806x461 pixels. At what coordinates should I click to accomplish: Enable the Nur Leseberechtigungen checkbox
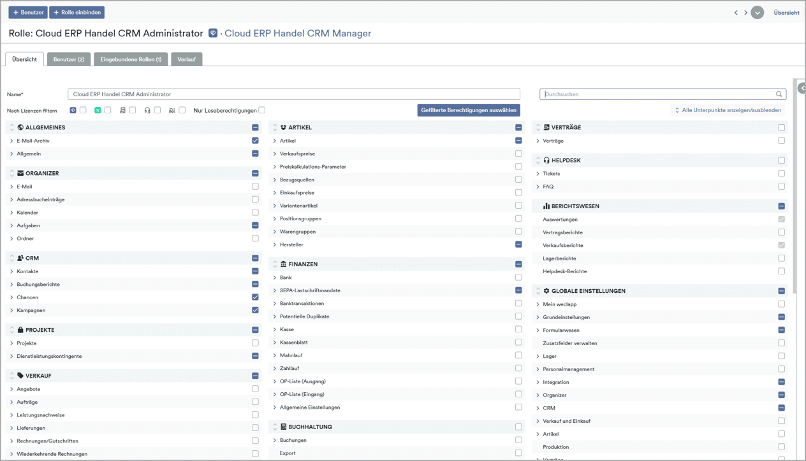pos(261,110)
